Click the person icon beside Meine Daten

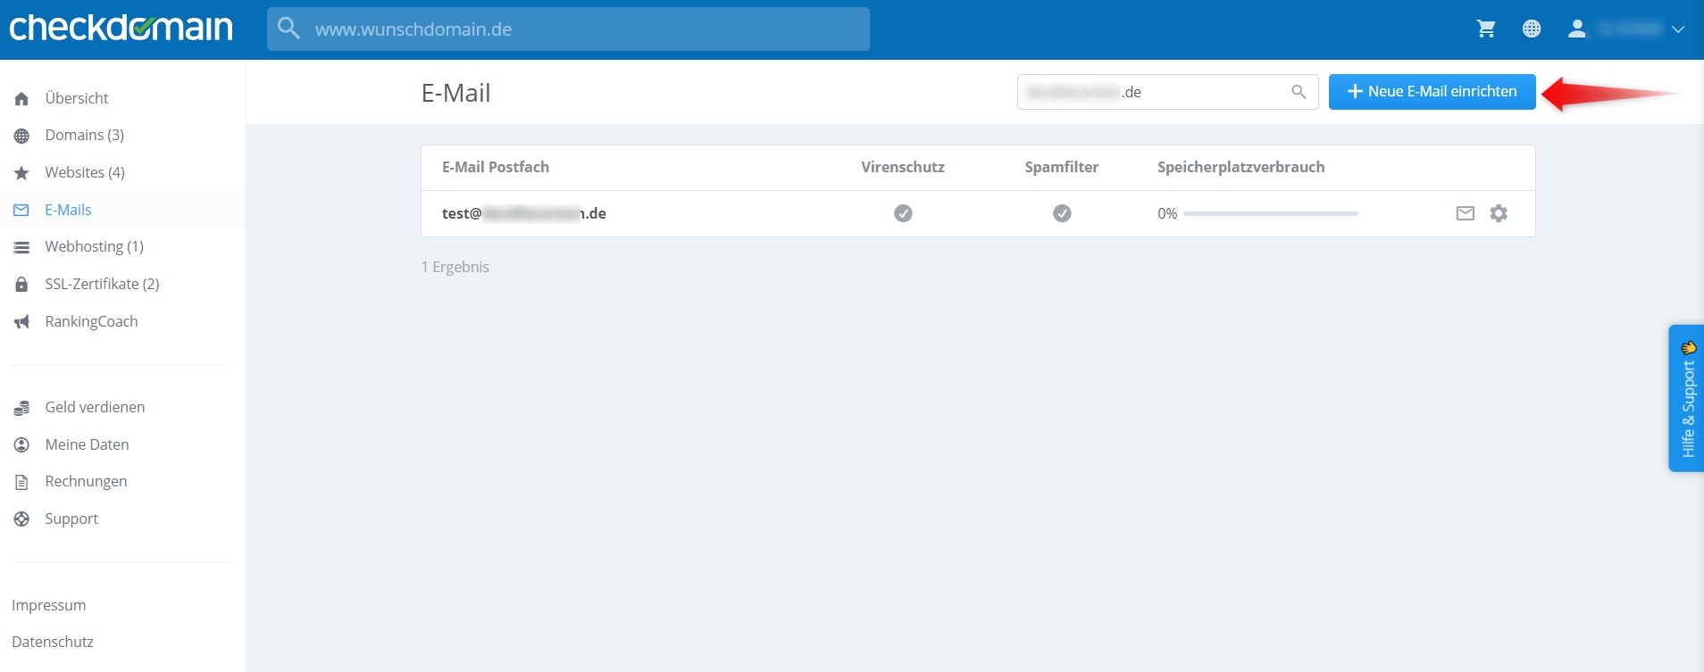tap(21, 444)
